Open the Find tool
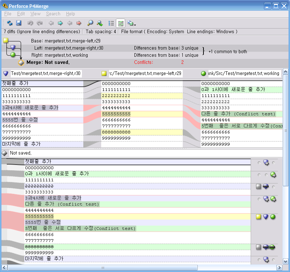290x272 pixels. pos(90,23)
